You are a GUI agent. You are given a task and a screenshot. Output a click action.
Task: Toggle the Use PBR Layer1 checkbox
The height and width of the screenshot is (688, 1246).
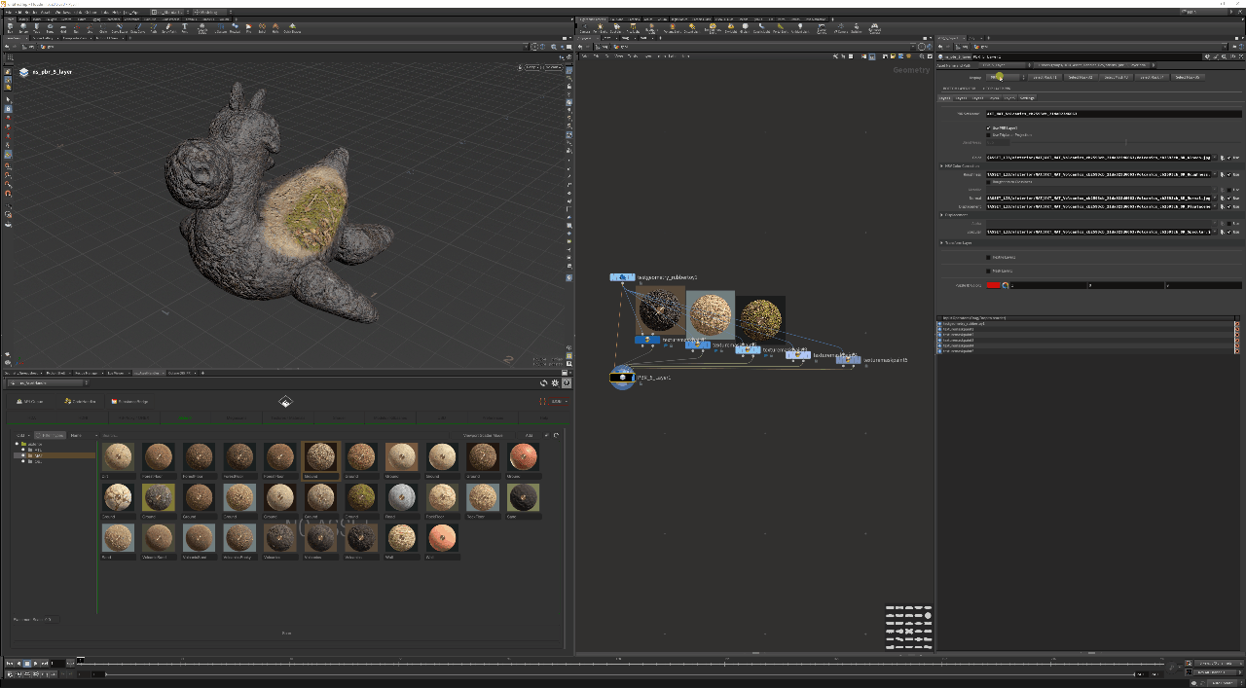pyautogui.click(x=989, y=127)
